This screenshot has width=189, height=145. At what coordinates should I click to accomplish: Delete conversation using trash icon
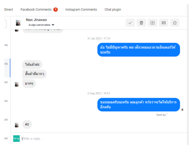click(141, 23)
